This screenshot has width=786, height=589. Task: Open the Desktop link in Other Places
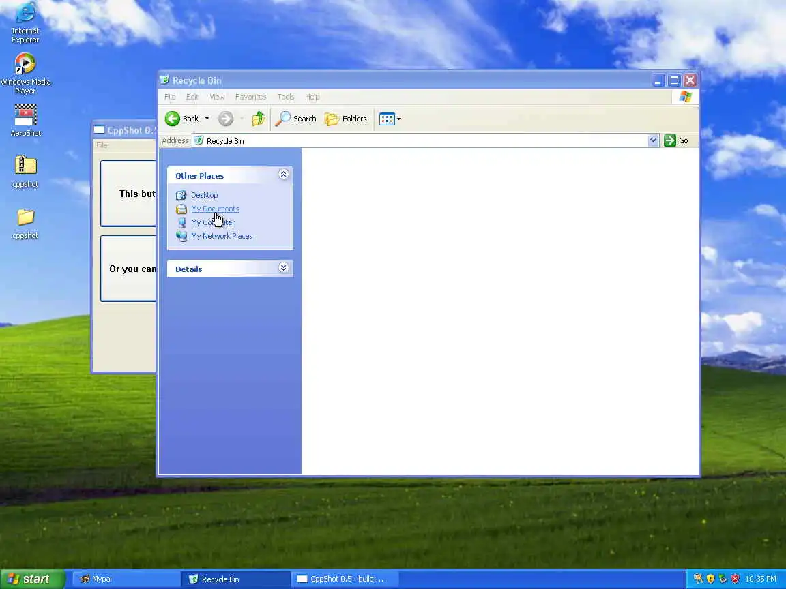205,195
